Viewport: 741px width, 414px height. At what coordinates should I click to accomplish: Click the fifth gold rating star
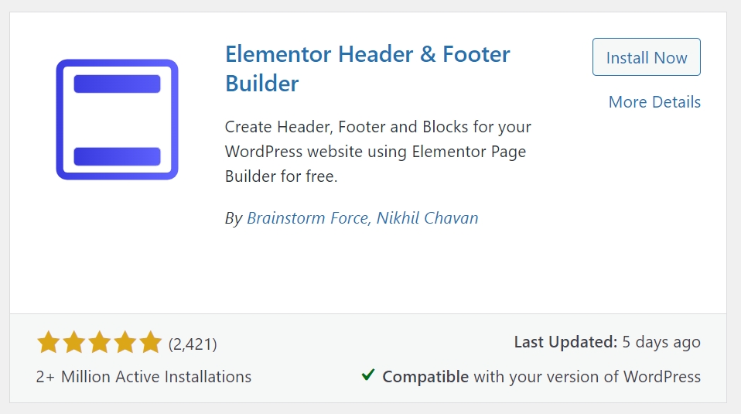[151, 342]
